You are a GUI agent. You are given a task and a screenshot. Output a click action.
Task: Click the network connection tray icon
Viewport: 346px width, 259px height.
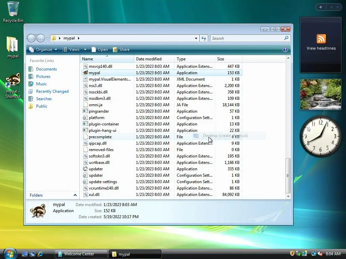pos(314,254)
